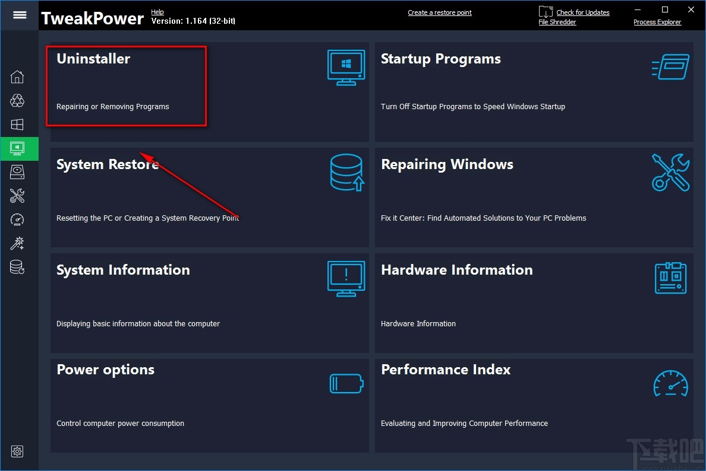Click the update download icon

(x=546, y=12)
